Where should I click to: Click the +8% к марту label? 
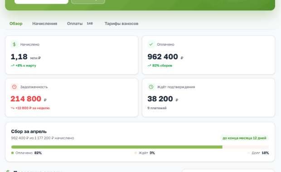tap(26, 66)
